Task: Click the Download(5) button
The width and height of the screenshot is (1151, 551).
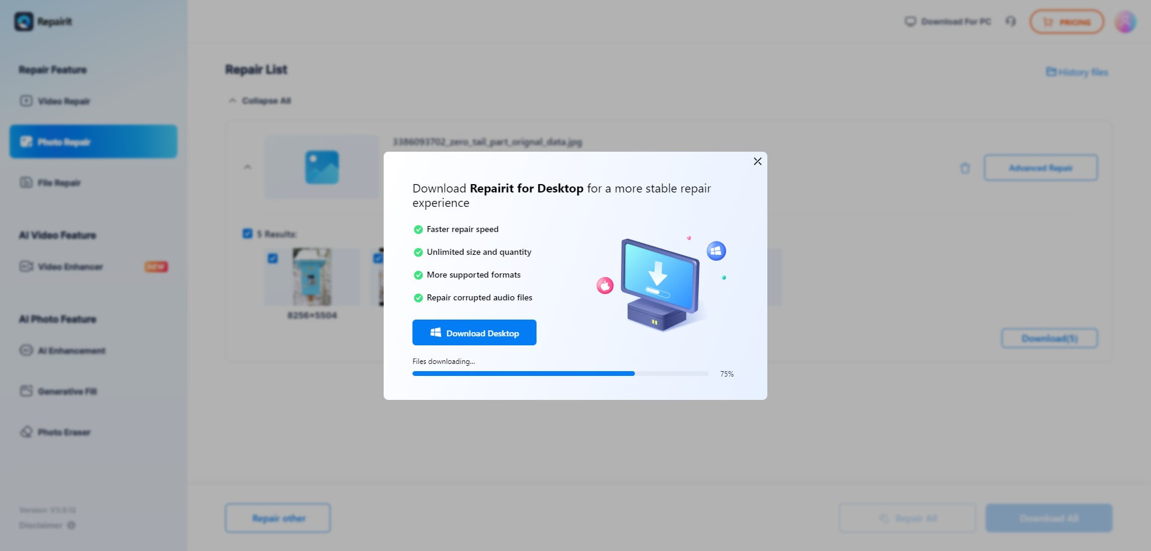Action: tap(1050, 339)
